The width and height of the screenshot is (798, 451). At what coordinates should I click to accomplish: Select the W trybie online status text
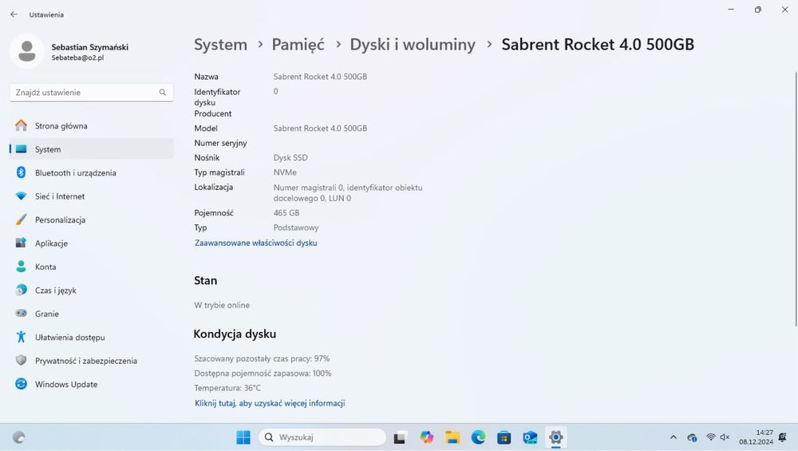pos(222,305)
